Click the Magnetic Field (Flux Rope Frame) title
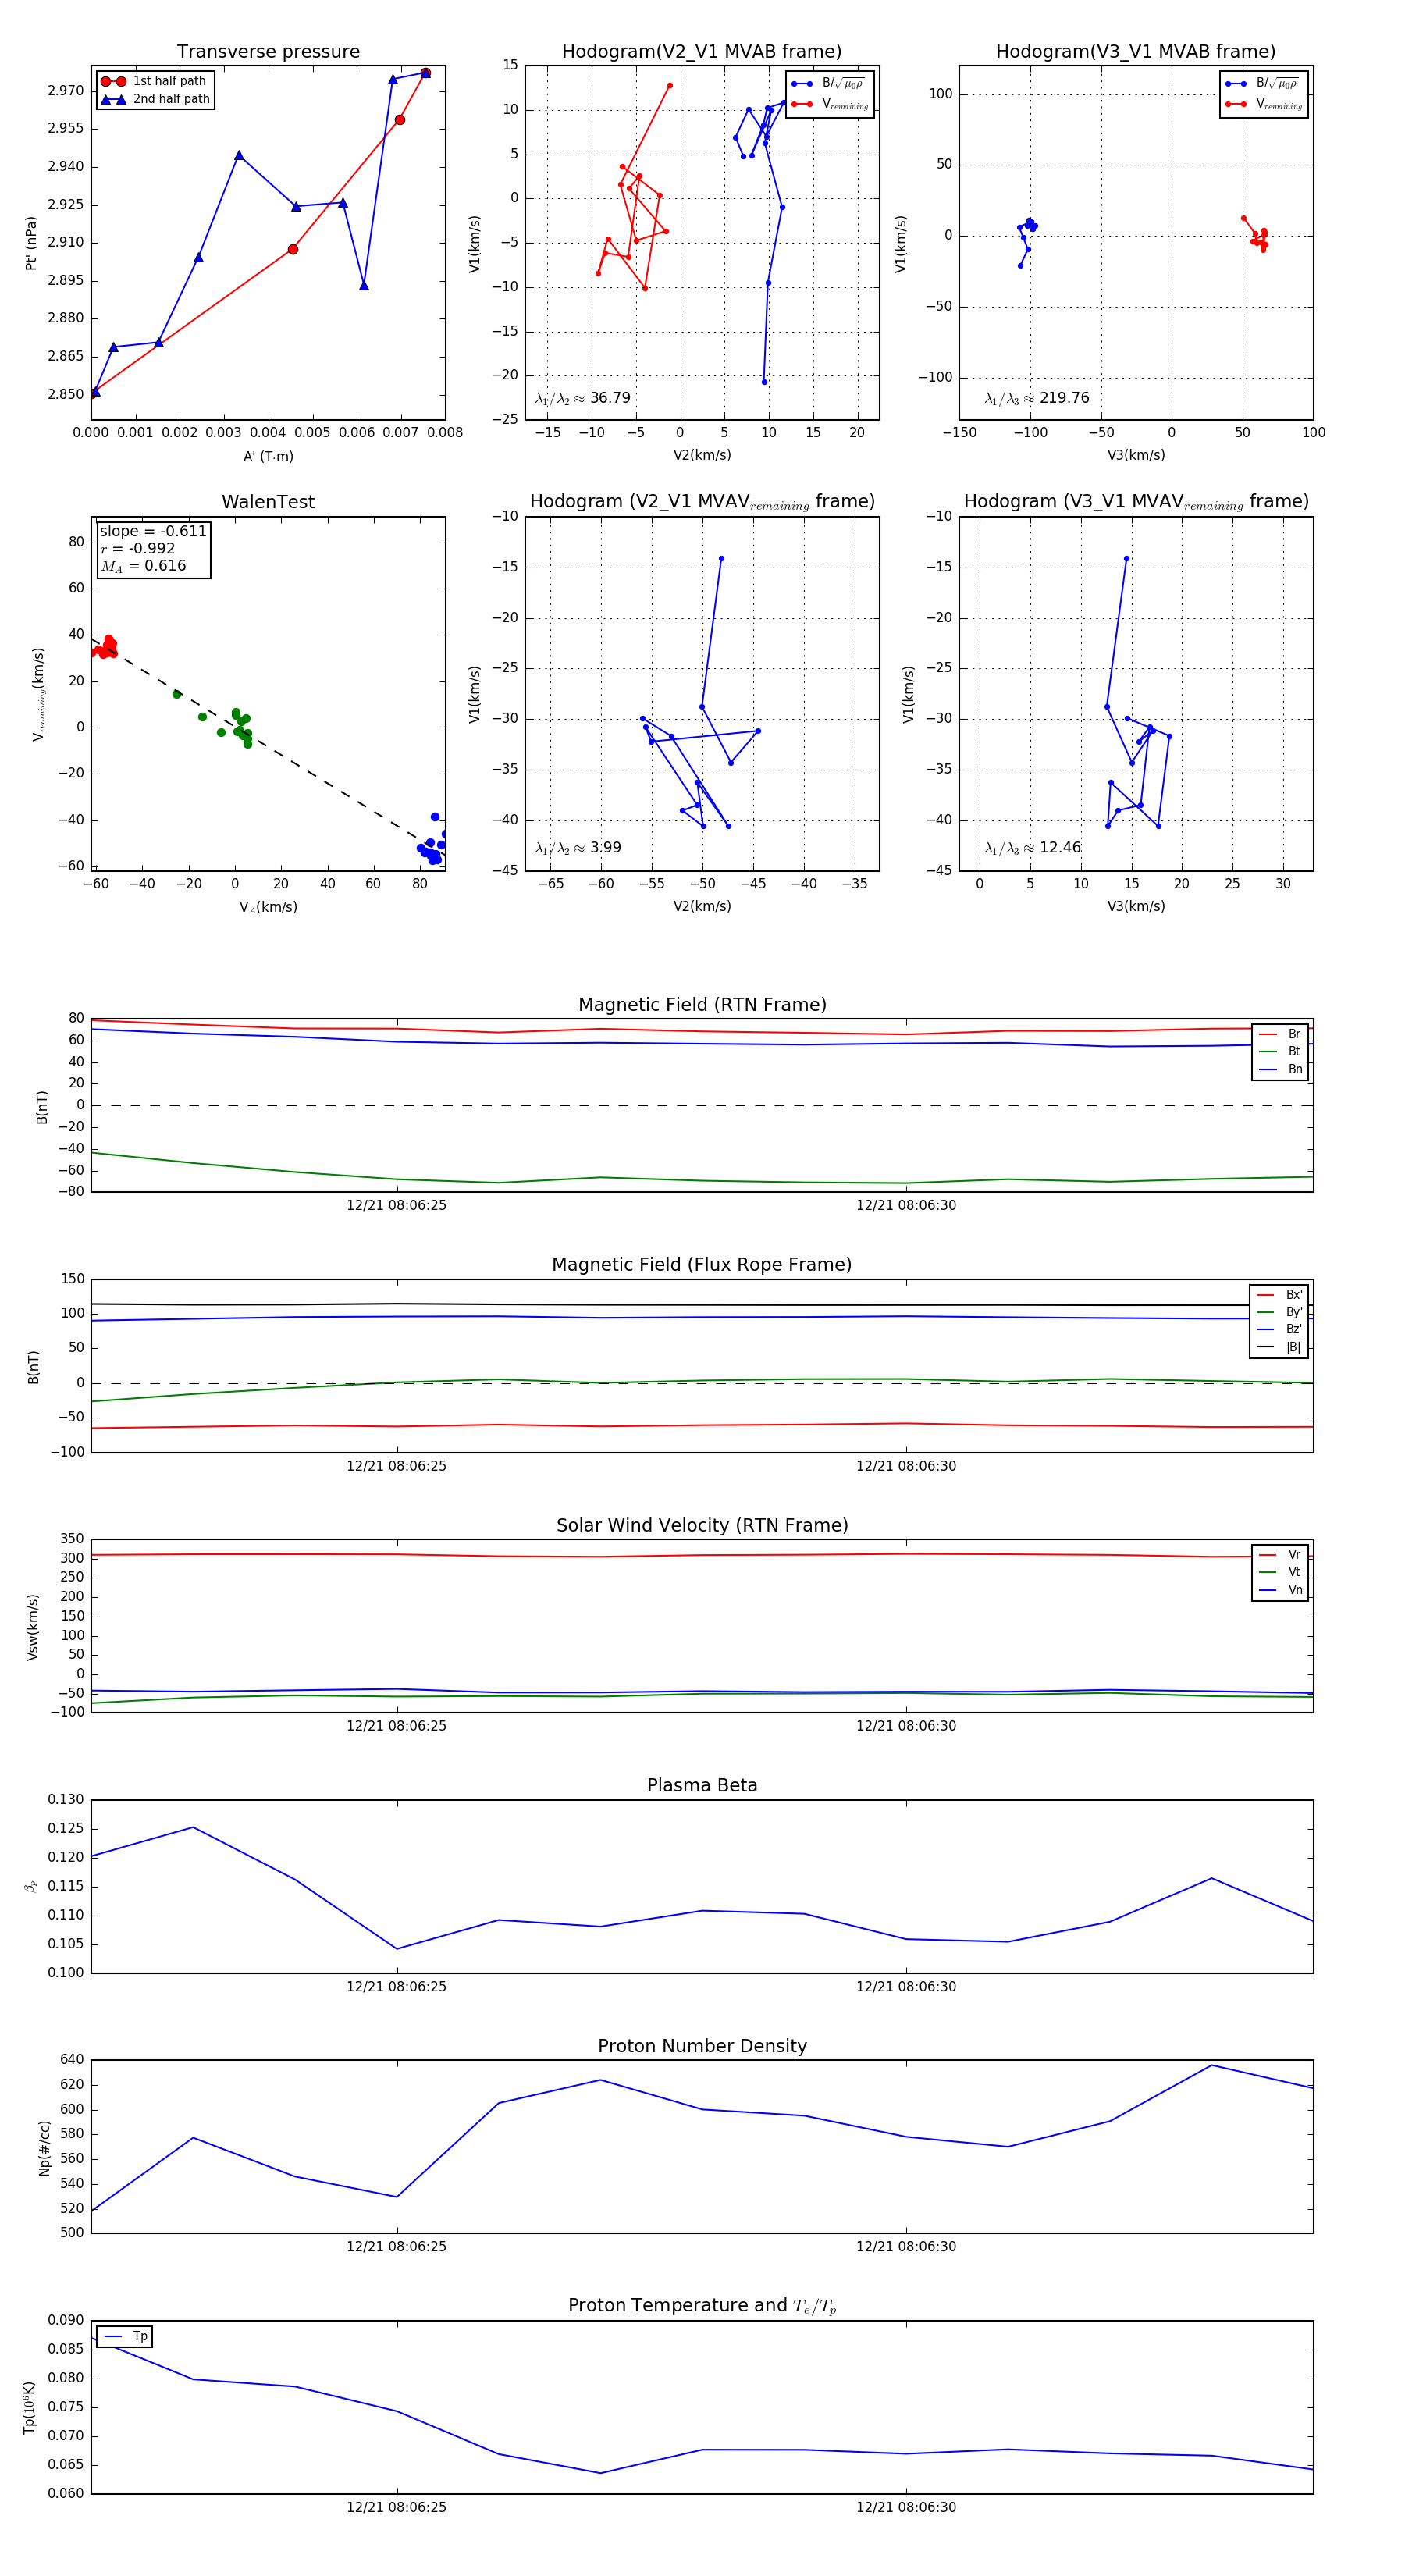 click(702, 1264)
